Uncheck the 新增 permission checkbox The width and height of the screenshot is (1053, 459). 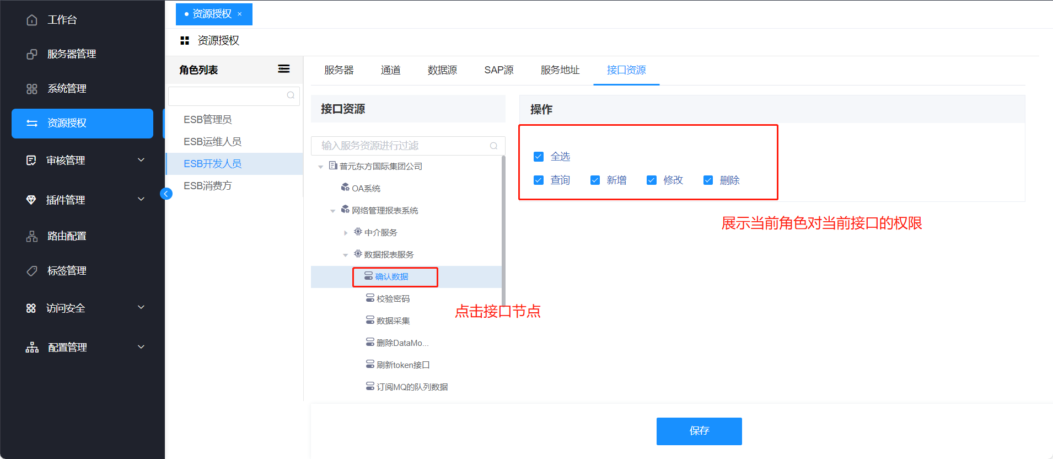(595, 180)
